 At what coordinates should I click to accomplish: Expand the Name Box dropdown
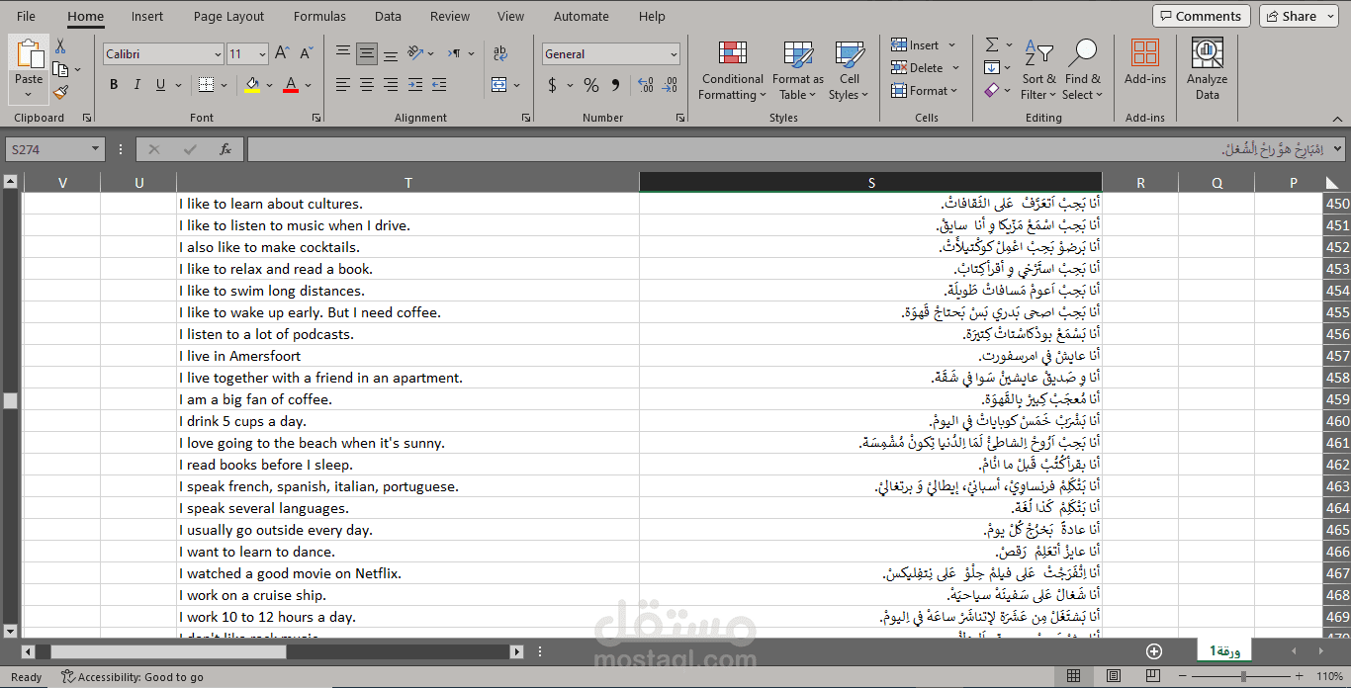[96, 149]
